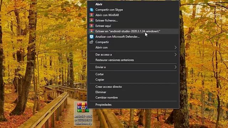Click the android-studio zip filename label
The image size is (228, 128).
(x=83, y=120)
